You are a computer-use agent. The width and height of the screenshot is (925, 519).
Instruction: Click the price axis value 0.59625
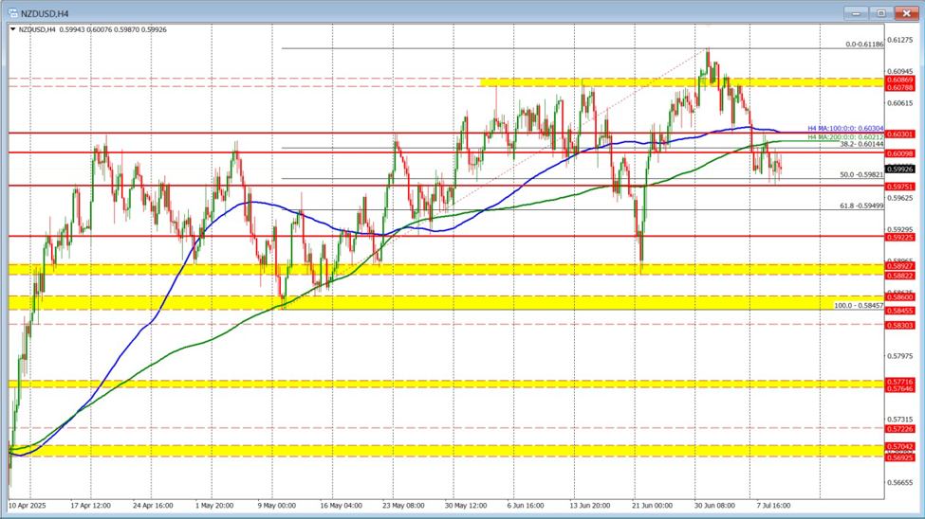[901, 198]
